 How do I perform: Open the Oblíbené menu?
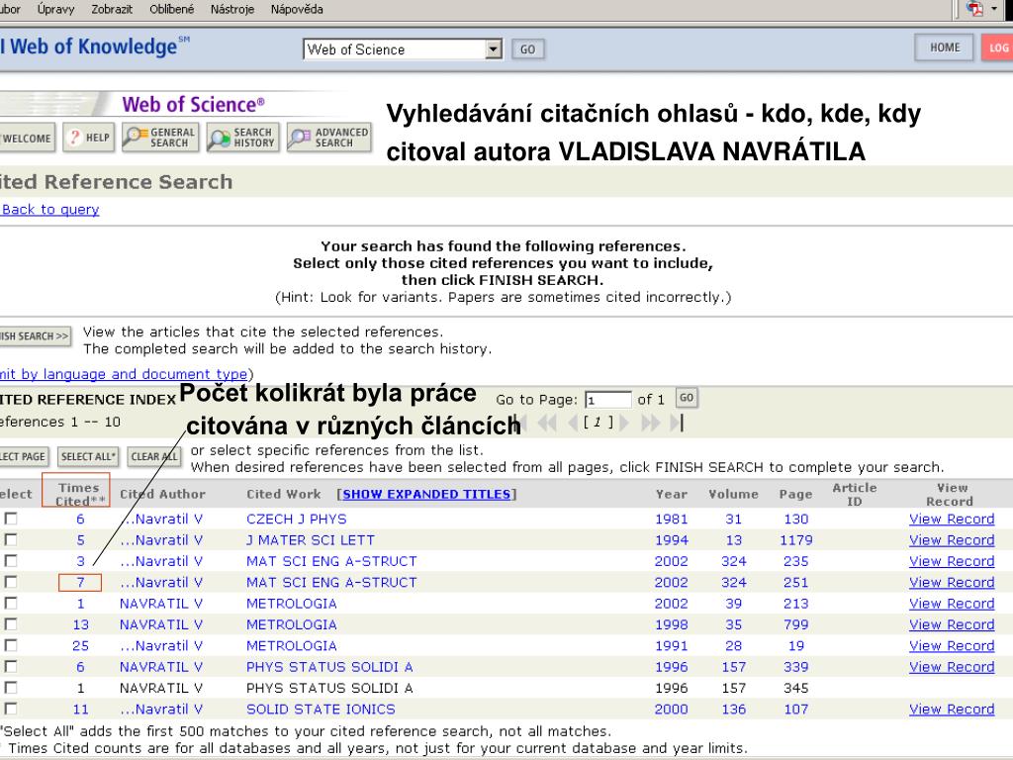tap(172, 9)
